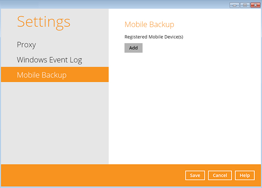Switch to Windows Event Log settings
The height and width of the screenshot is (188, 262).
click(49, 60)
